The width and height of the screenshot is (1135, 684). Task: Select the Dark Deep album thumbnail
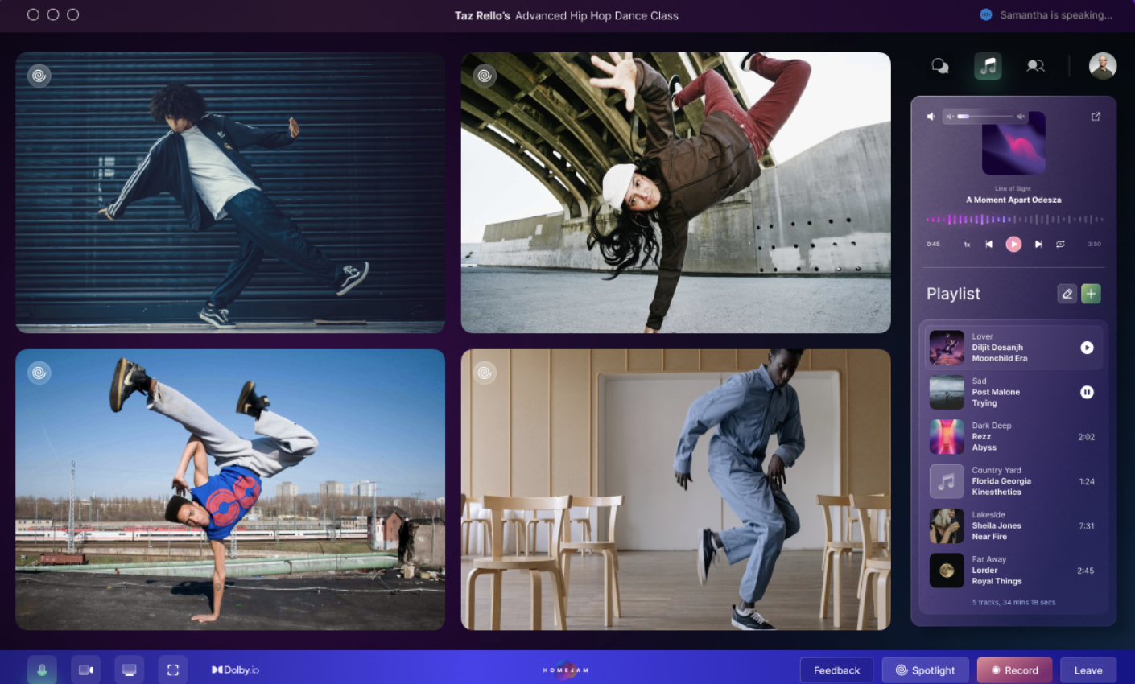[x=947, y=437]
